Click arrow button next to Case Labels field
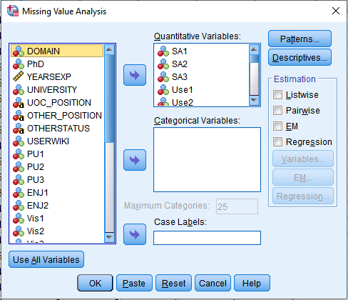The height and width of the screenshot is (300, 348). click(x=135, y=234)
